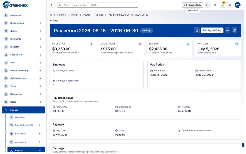
Task: Click the Finance breadcrumb link
Action: point(61,15)
